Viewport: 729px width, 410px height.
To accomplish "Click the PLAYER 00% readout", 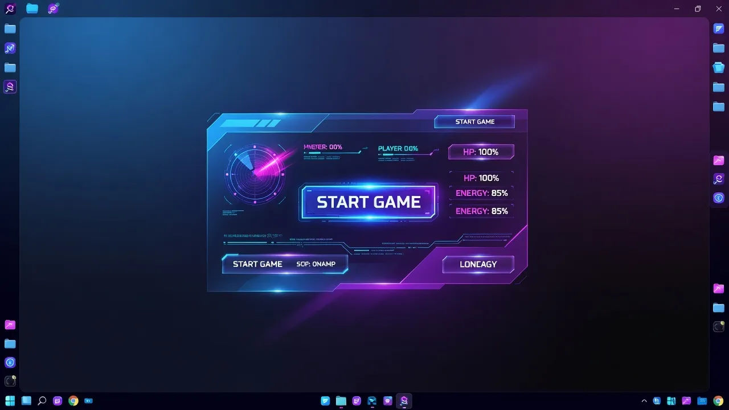I will pos(398,149).
